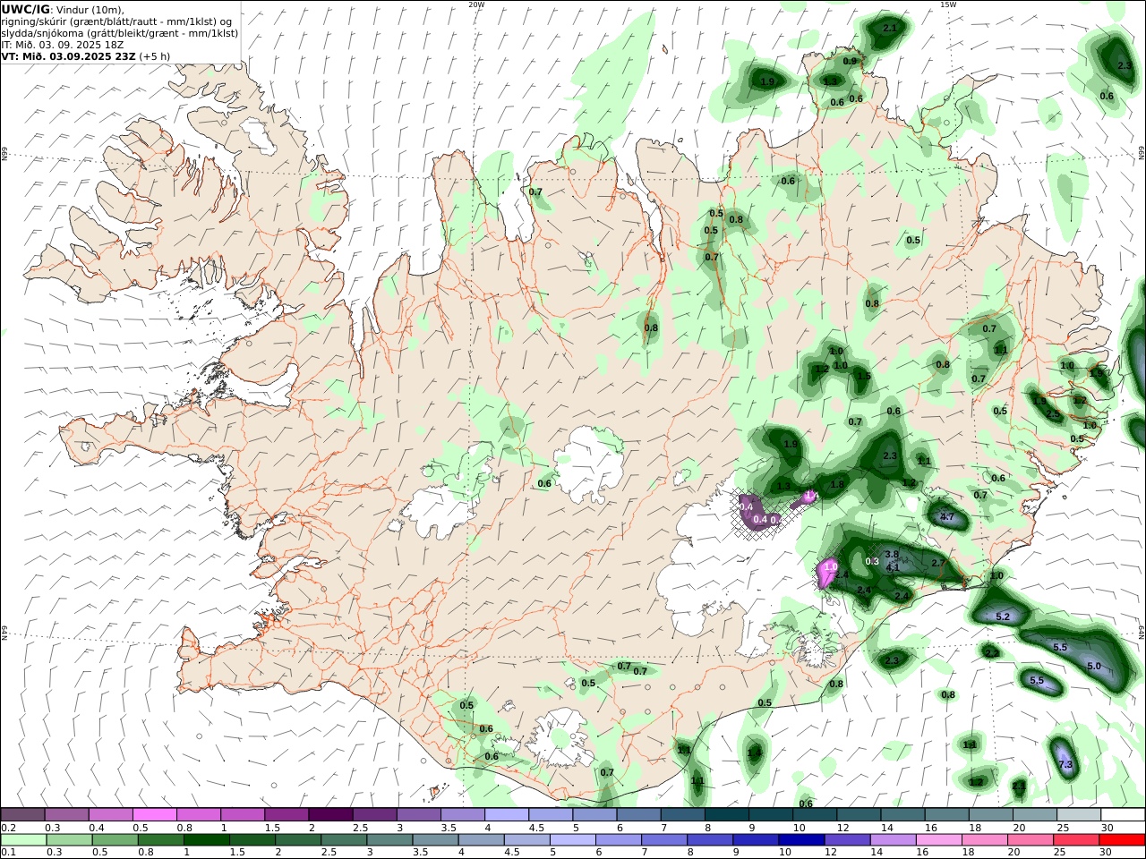Click the light pink swatch in the rain legend
This screenshot has width=1146, height=859.
click(x=939, y=840)
